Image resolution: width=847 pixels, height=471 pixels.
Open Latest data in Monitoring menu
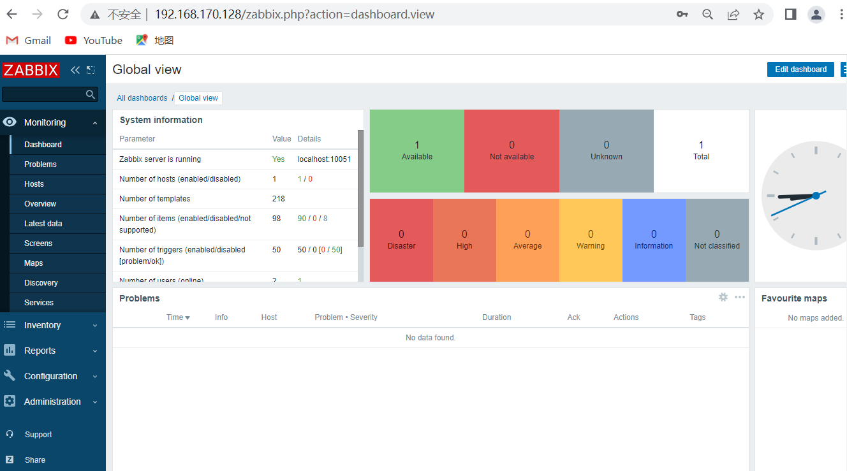click(x=43, y=224)
